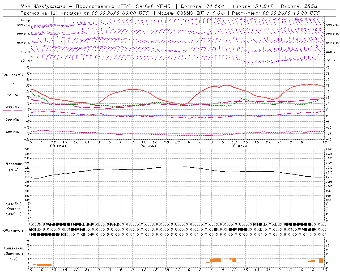Click the Модель COSMO-RU / 6.6км label
The height and width of the screenshot is (272, 340).
pos(192,13)
